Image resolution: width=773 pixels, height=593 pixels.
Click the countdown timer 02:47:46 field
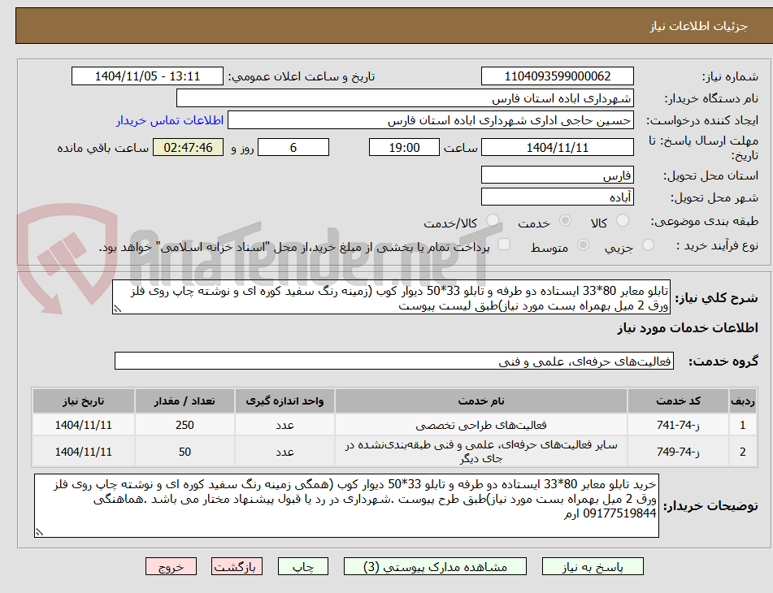tap(189, 147)
